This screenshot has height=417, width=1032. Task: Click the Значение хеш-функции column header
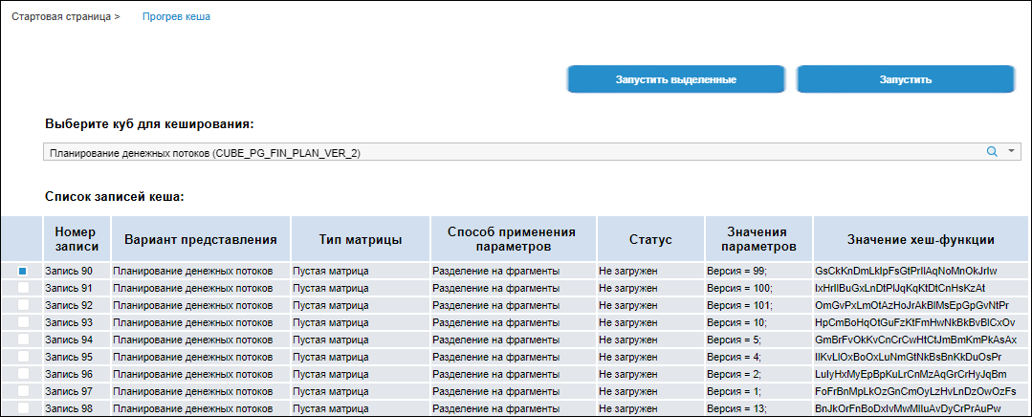pos(921,239)
